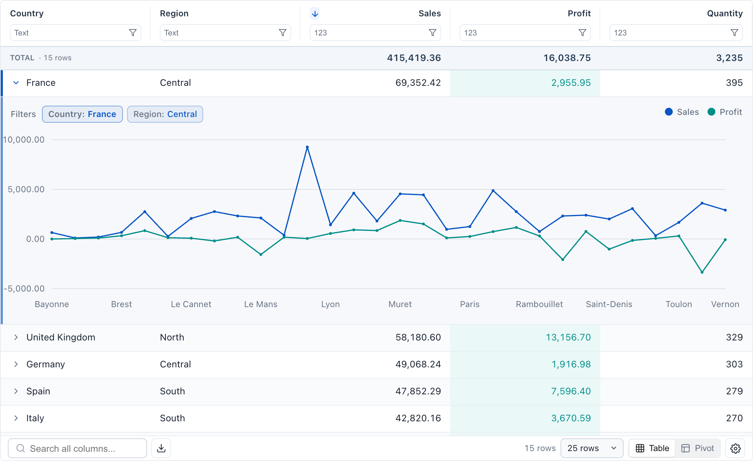Click the total sales value 415,419.36

click(x=414, y=58)
